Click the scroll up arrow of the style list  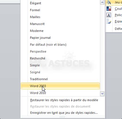102,2
